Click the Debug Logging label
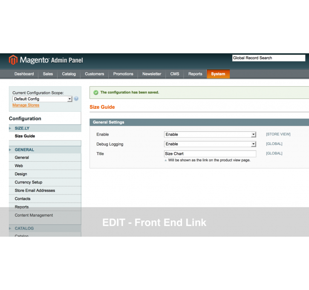 [110, 144]
